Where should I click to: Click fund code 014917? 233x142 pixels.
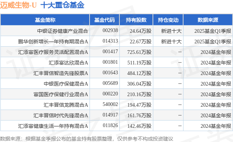110,115
